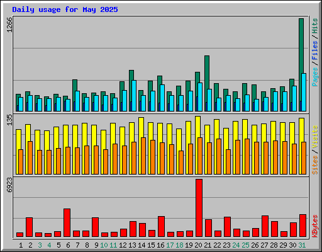Click the tallest red KBytes bar on day 20
The image size is (322, 252).
coord(199,208)
